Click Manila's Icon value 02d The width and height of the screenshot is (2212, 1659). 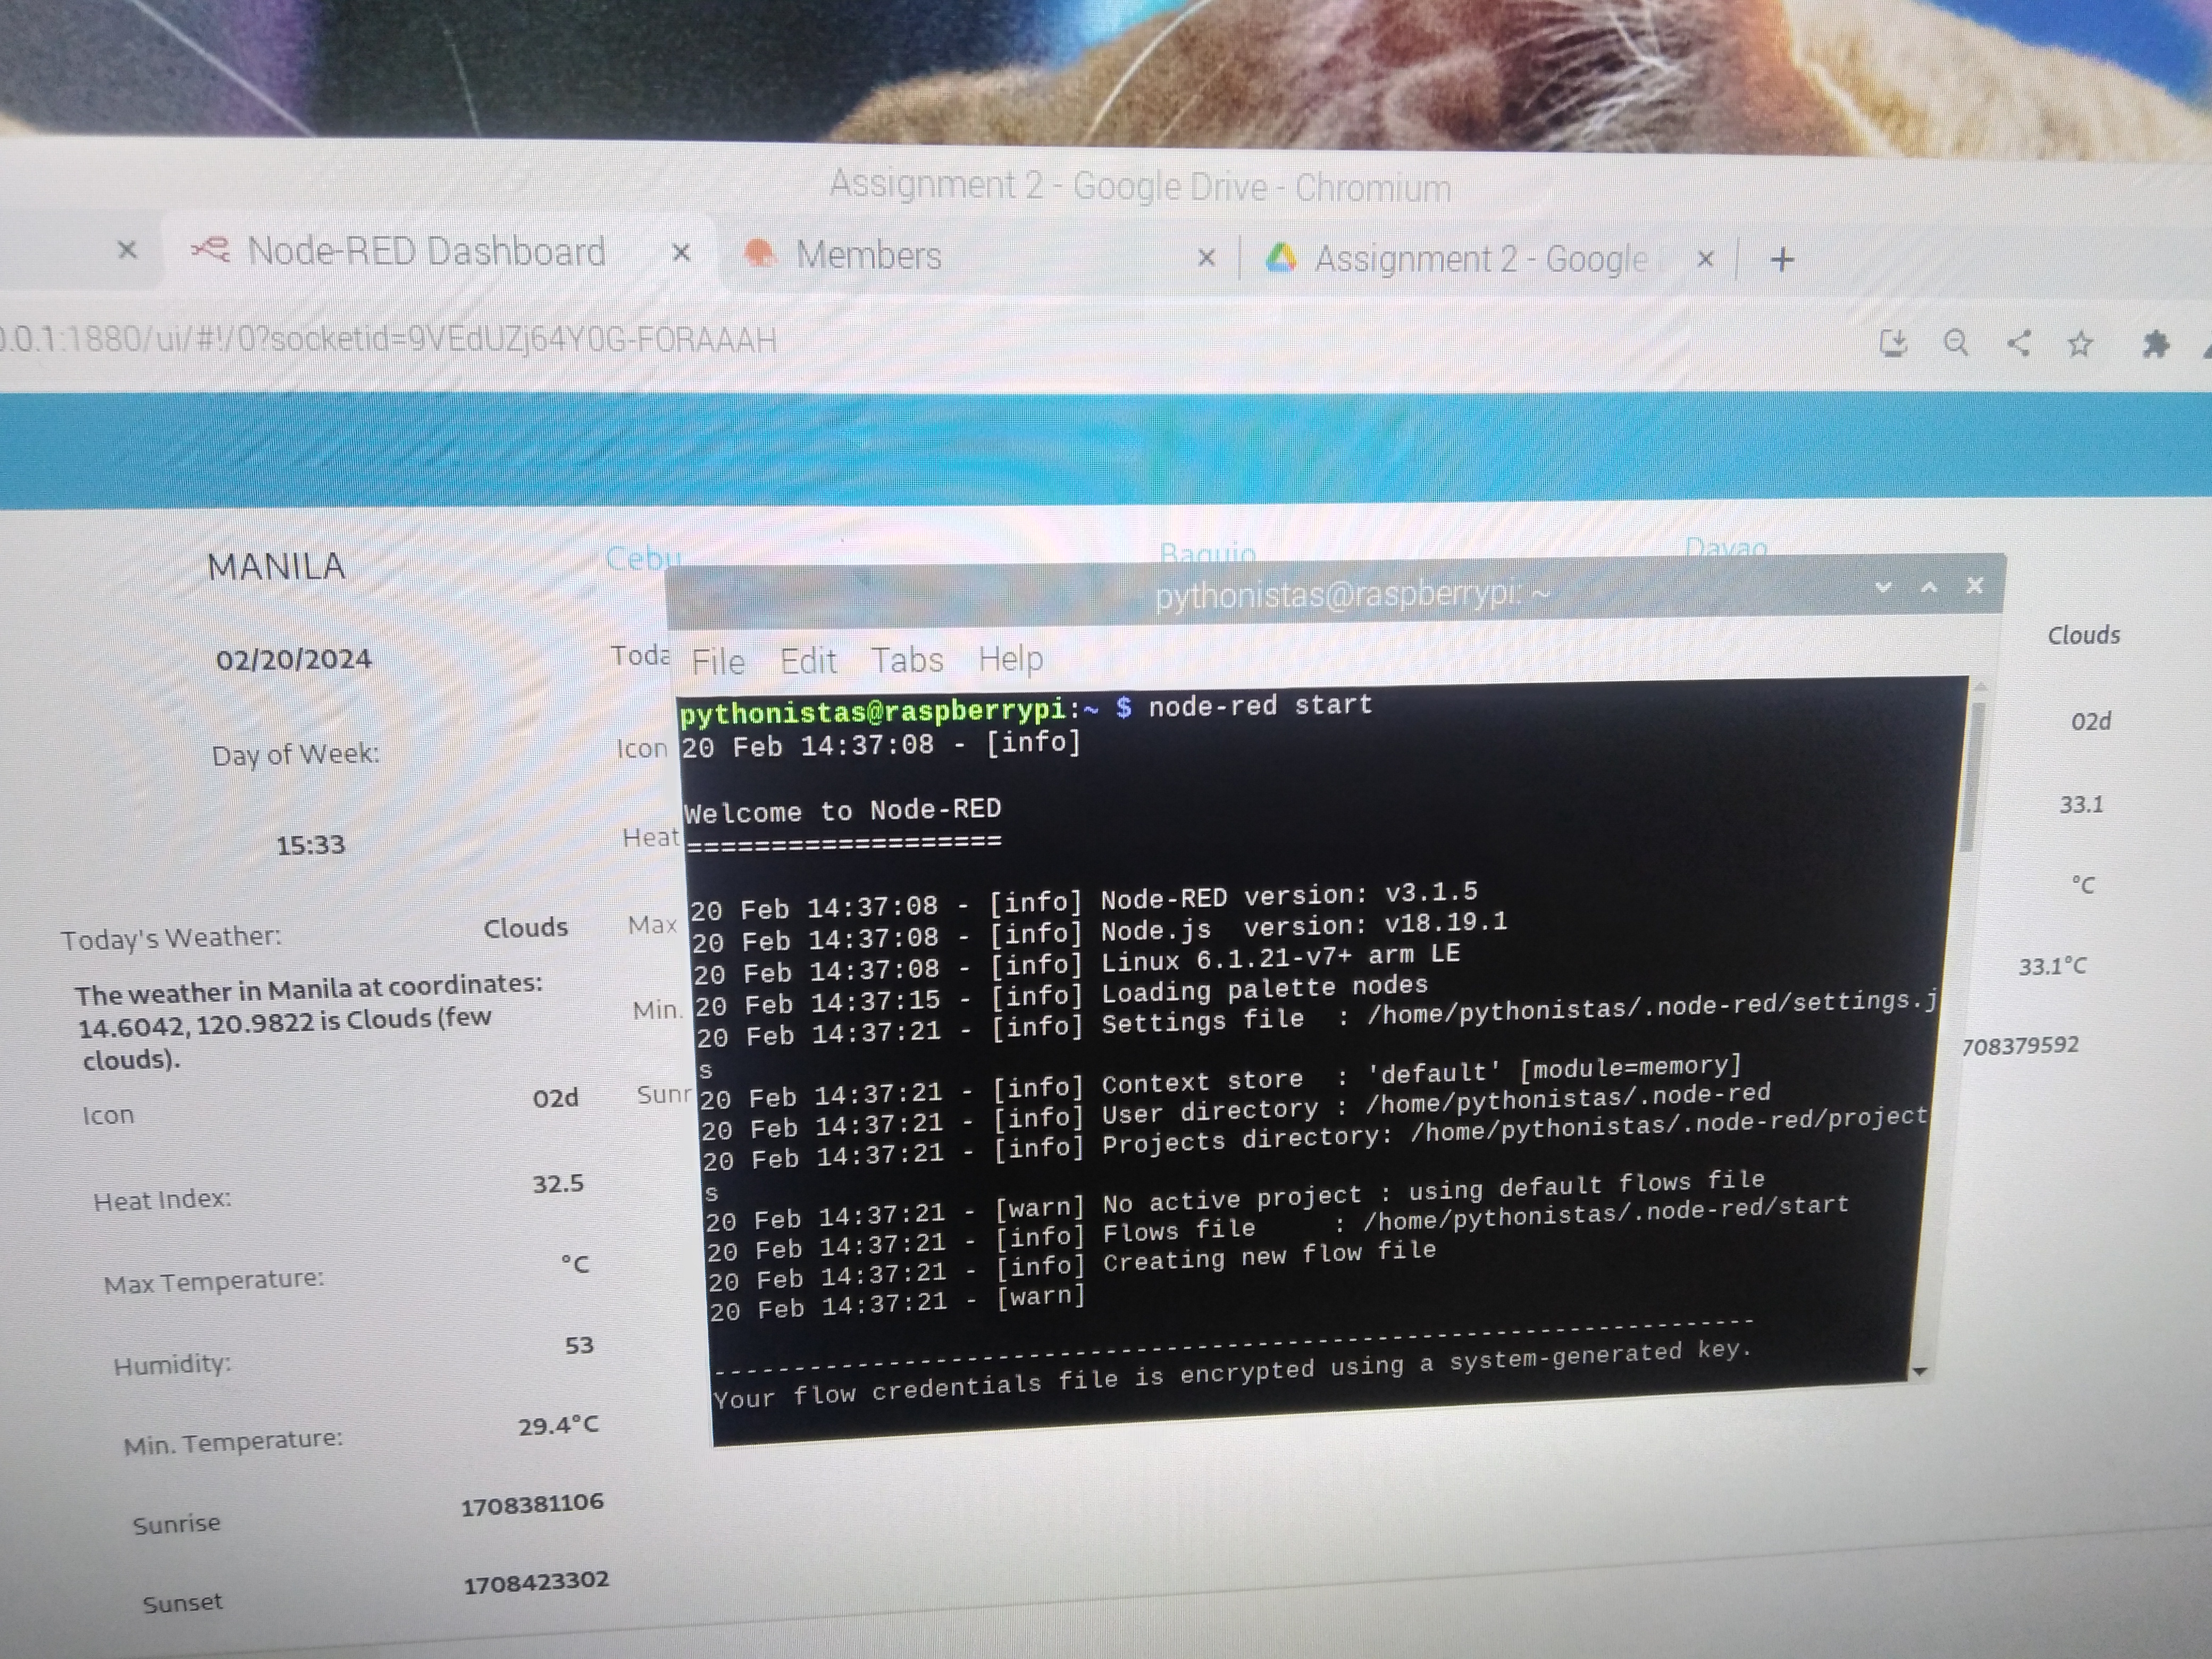(x=555, y=1098)
